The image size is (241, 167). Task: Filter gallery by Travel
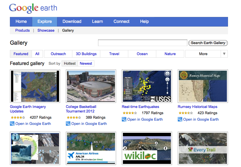(114, 54)
